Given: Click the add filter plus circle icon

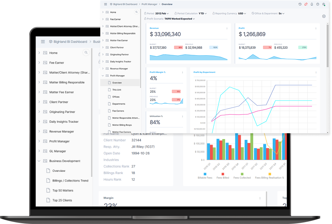Looking at the screenshot, I should tap(324, 16).
